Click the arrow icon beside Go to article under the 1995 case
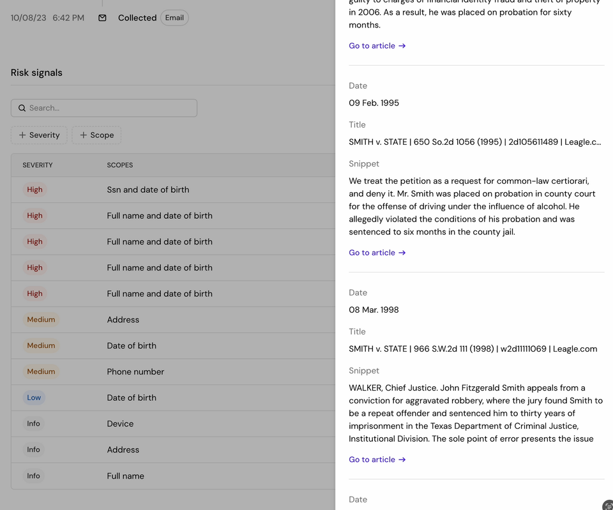 pos(402,252)
